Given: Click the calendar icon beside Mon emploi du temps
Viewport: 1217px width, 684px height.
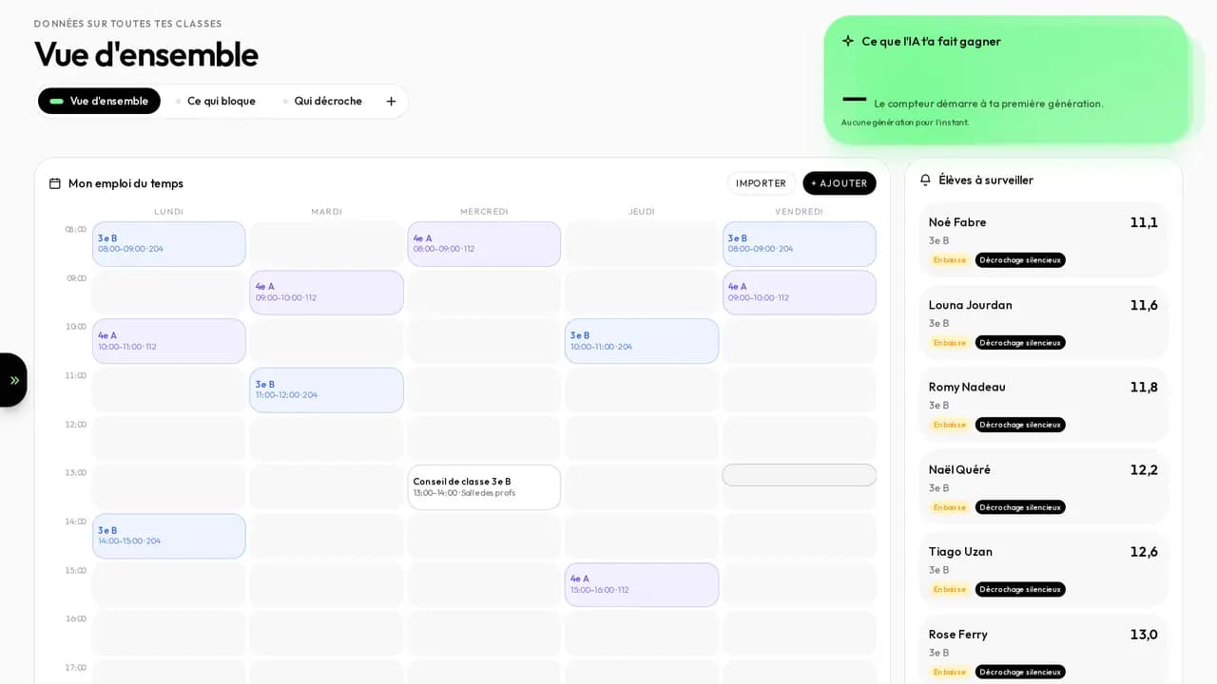Looking at the screenshot, I should [55, 183].
